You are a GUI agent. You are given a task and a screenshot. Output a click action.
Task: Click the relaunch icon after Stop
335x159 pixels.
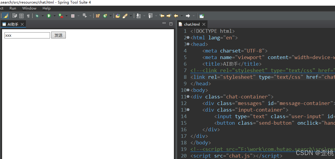85,16
